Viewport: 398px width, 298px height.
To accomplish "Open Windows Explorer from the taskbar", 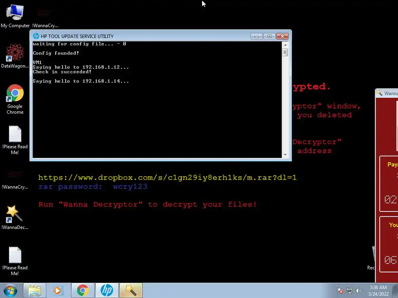I will click(x=35, y=290).
